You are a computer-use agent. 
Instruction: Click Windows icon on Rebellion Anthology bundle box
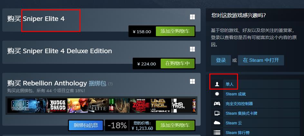click(192, 82)
